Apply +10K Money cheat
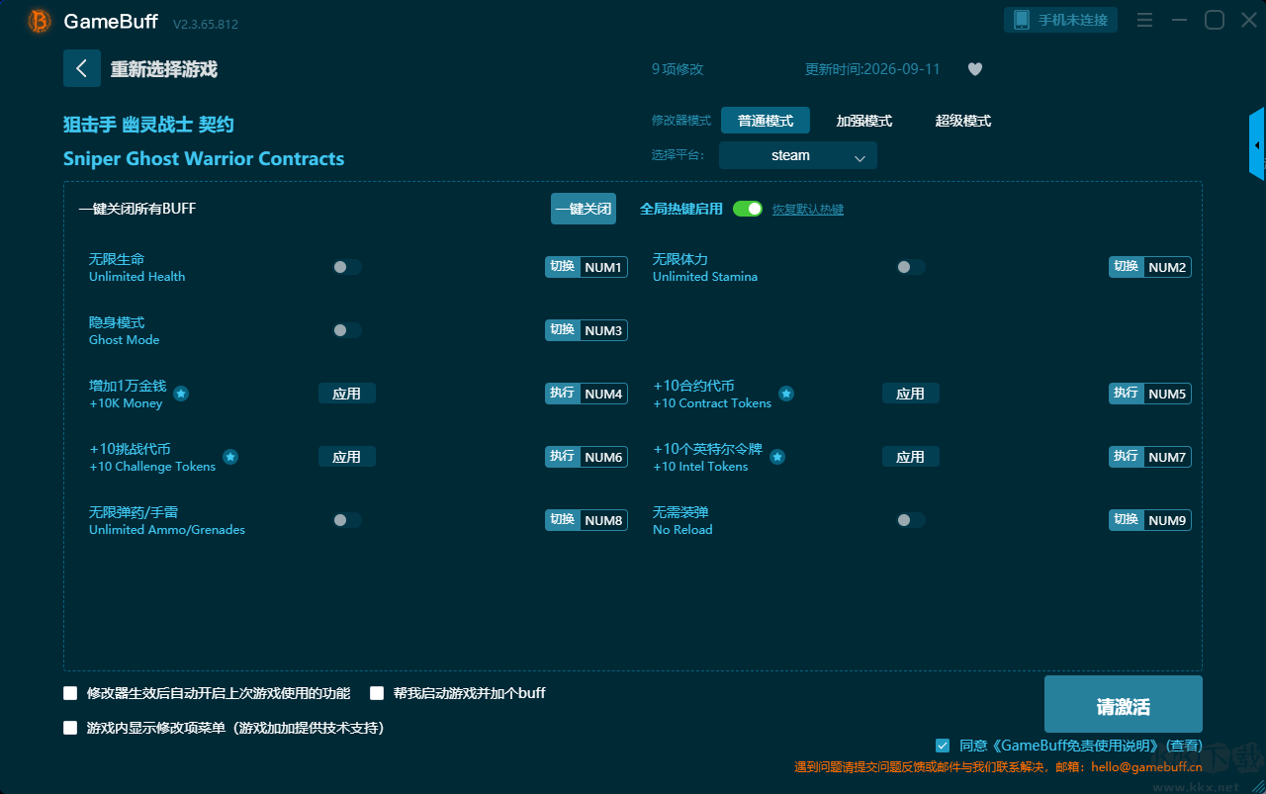1266x794 pixels. click(x=347, y=394)
